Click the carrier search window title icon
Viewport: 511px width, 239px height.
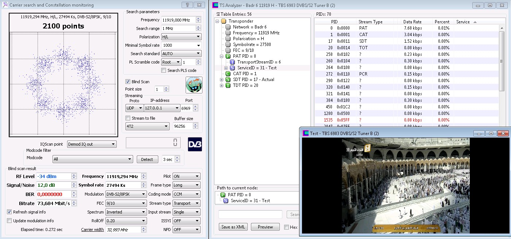point(5,5)
